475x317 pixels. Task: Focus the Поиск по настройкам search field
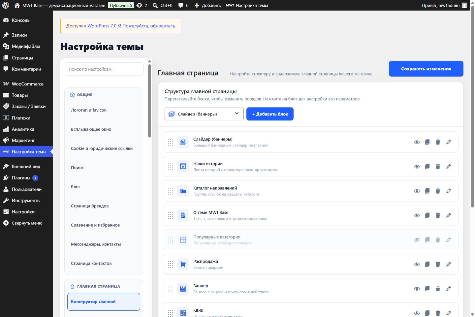point(104,69)
